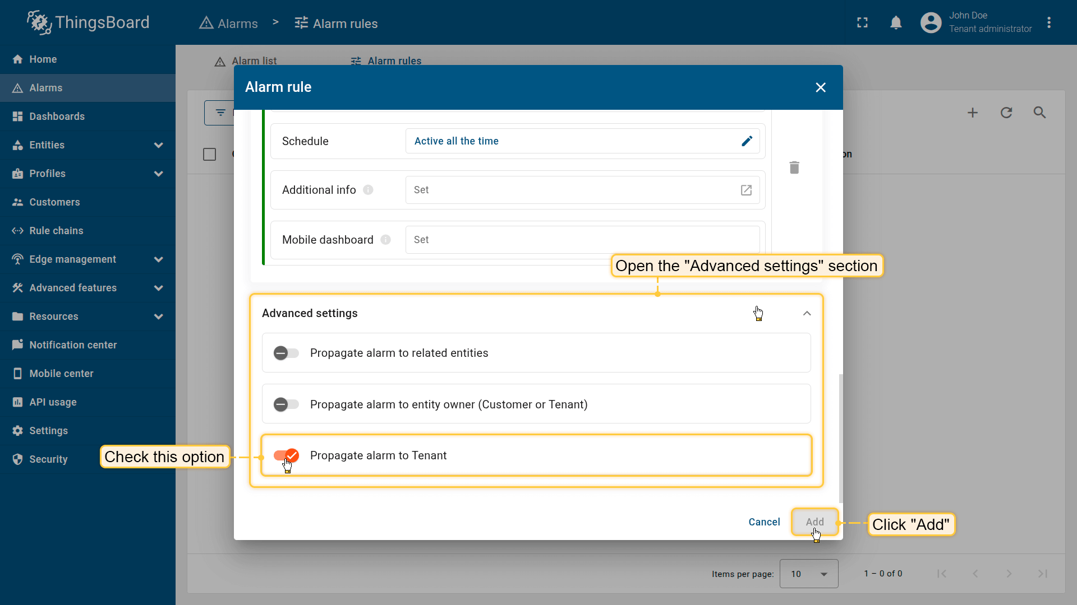1077x605 pixels.
Task: Toggle Propagate alarm to entity owner
Action: (x=286, y=404)
